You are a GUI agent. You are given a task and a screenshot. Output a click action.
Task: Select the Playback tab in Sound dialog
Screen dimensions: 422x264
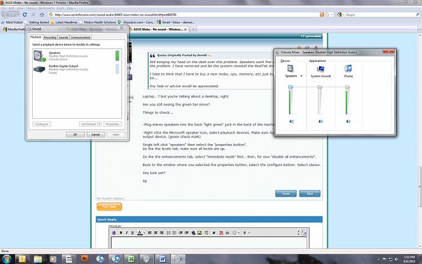pos(35,37)
